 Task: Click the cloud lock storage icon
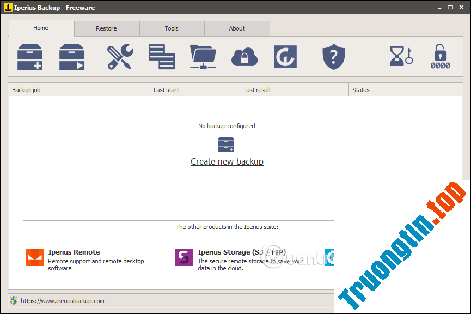pyautogui.click(x=244, y=57)
